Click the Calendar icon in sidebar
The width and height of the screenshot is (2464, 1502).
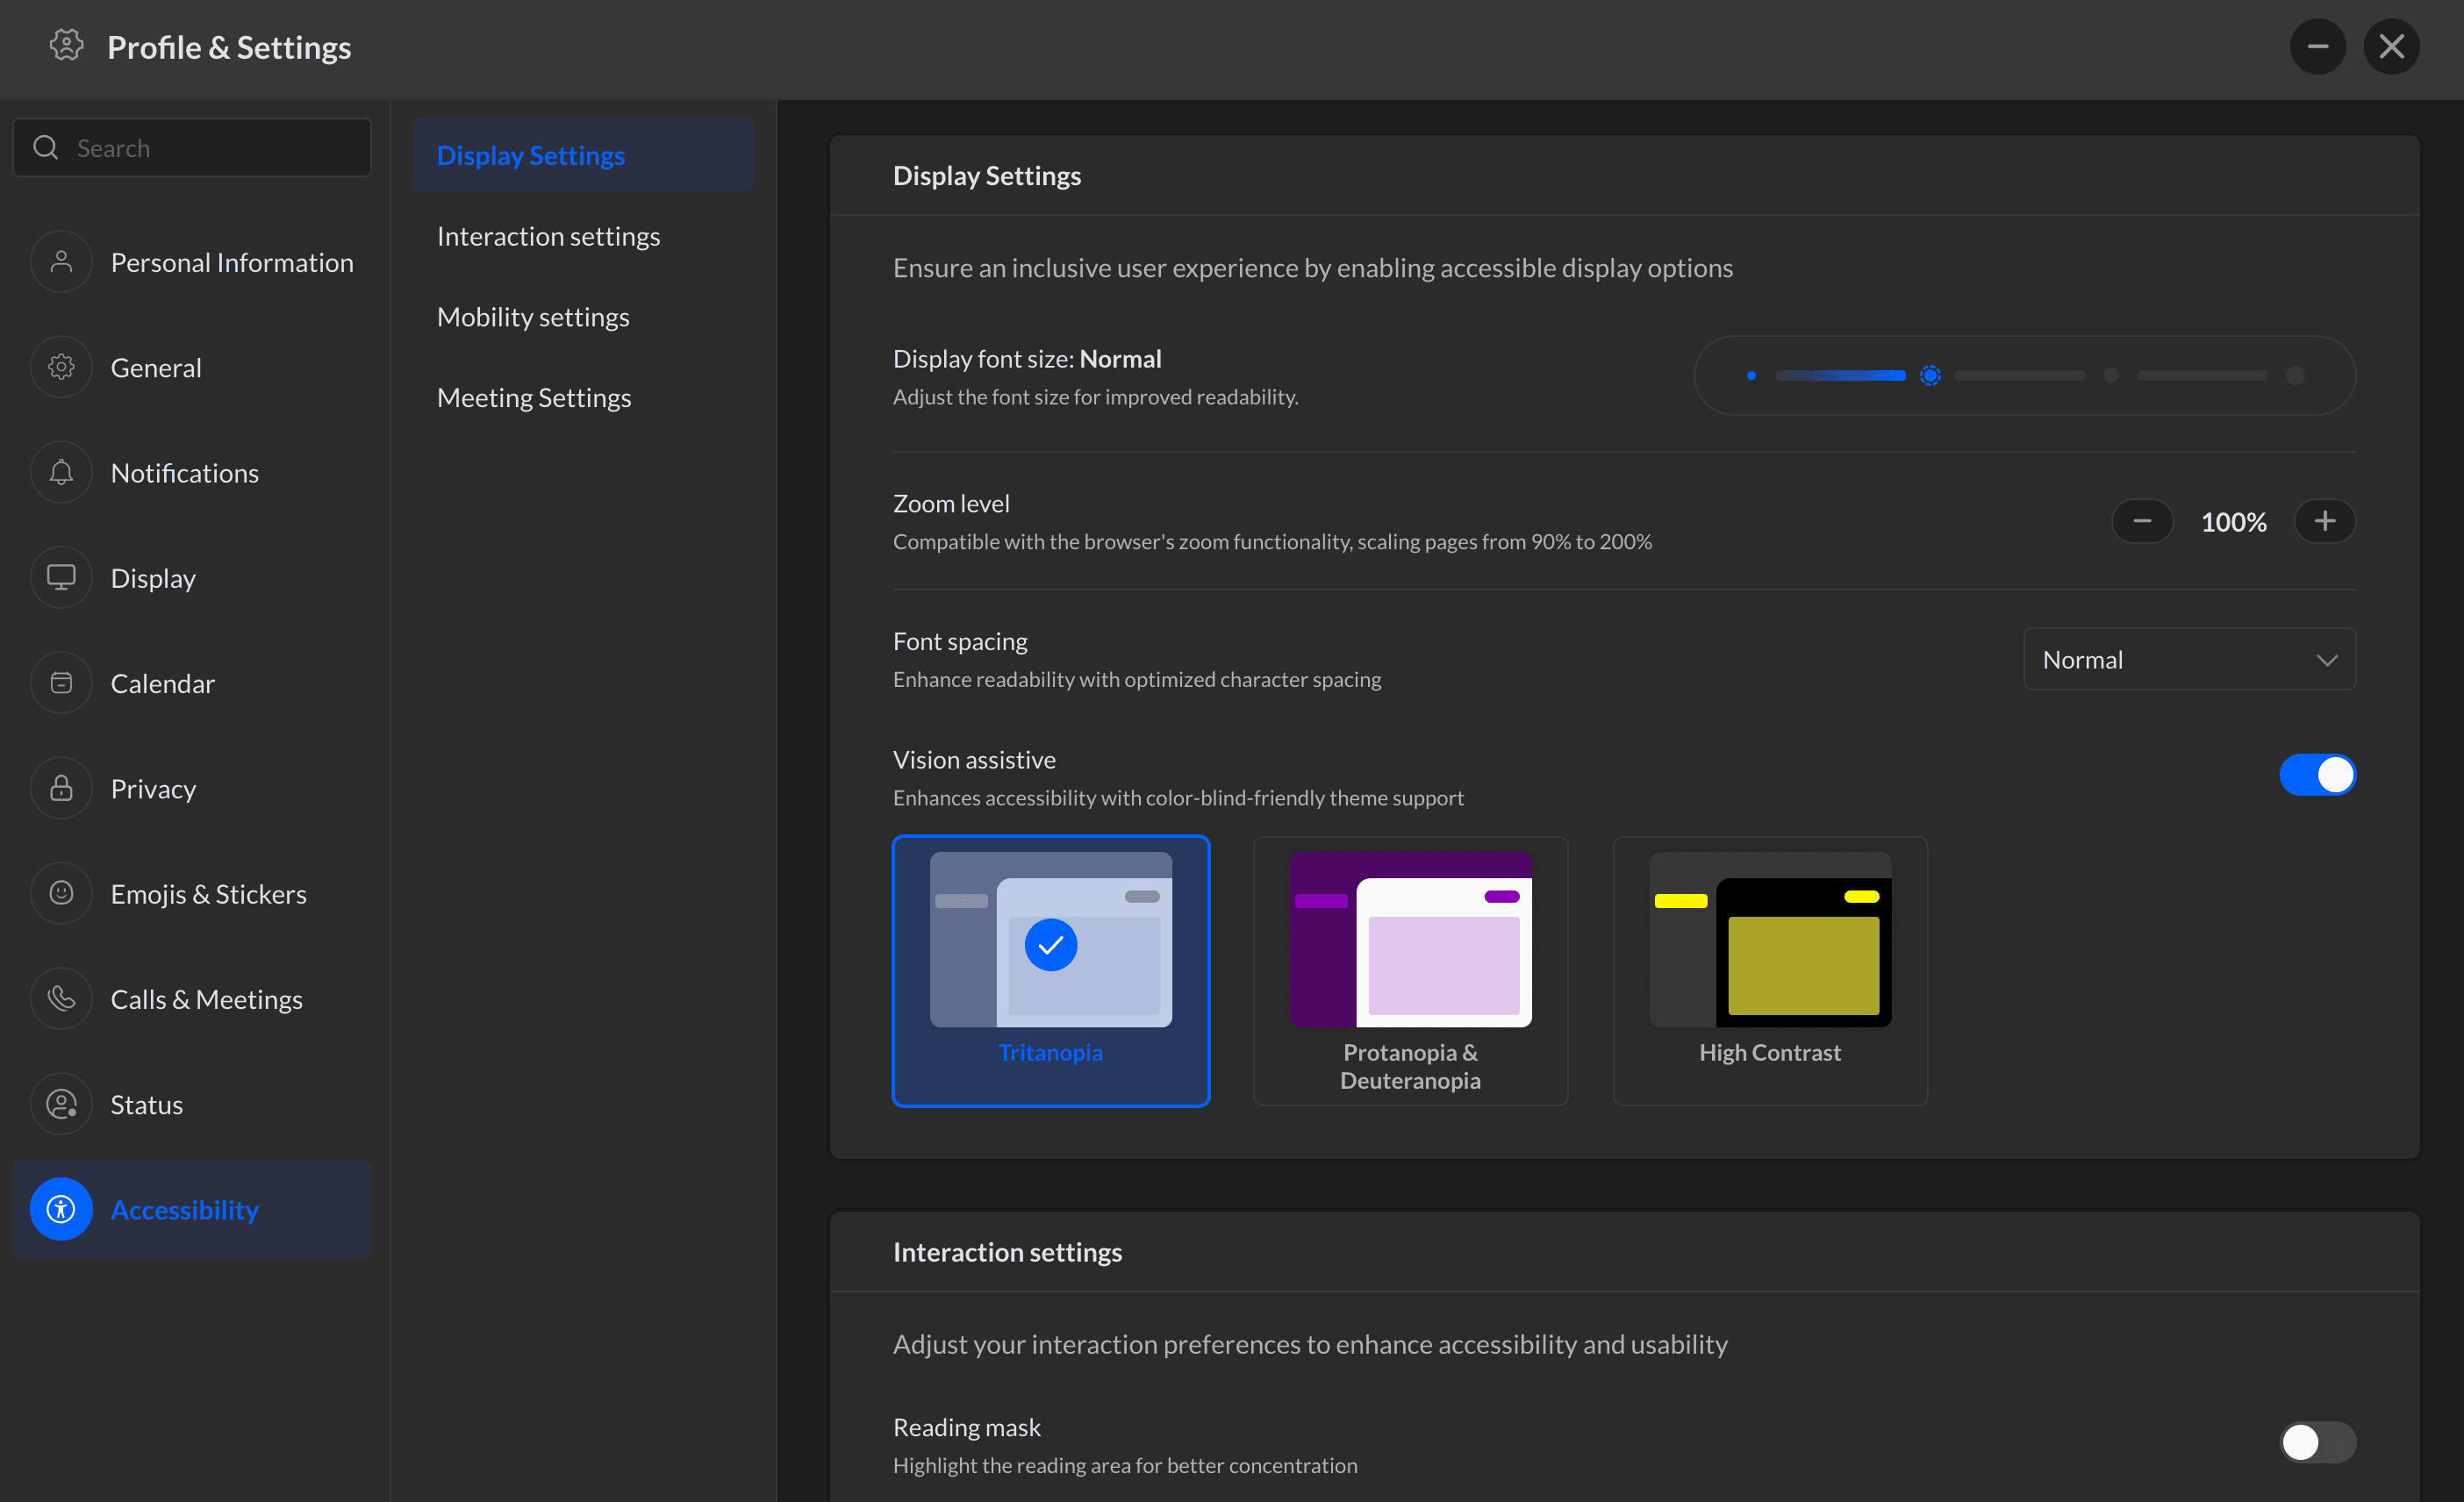(61, 683)
